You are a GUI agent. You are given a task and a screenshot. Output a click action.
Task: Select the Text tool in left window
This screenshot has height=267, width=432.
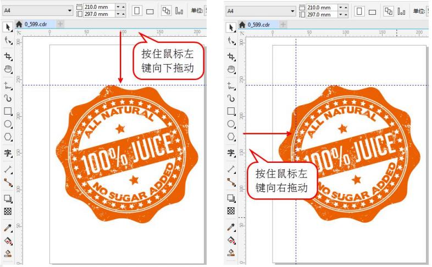point(8,153)
